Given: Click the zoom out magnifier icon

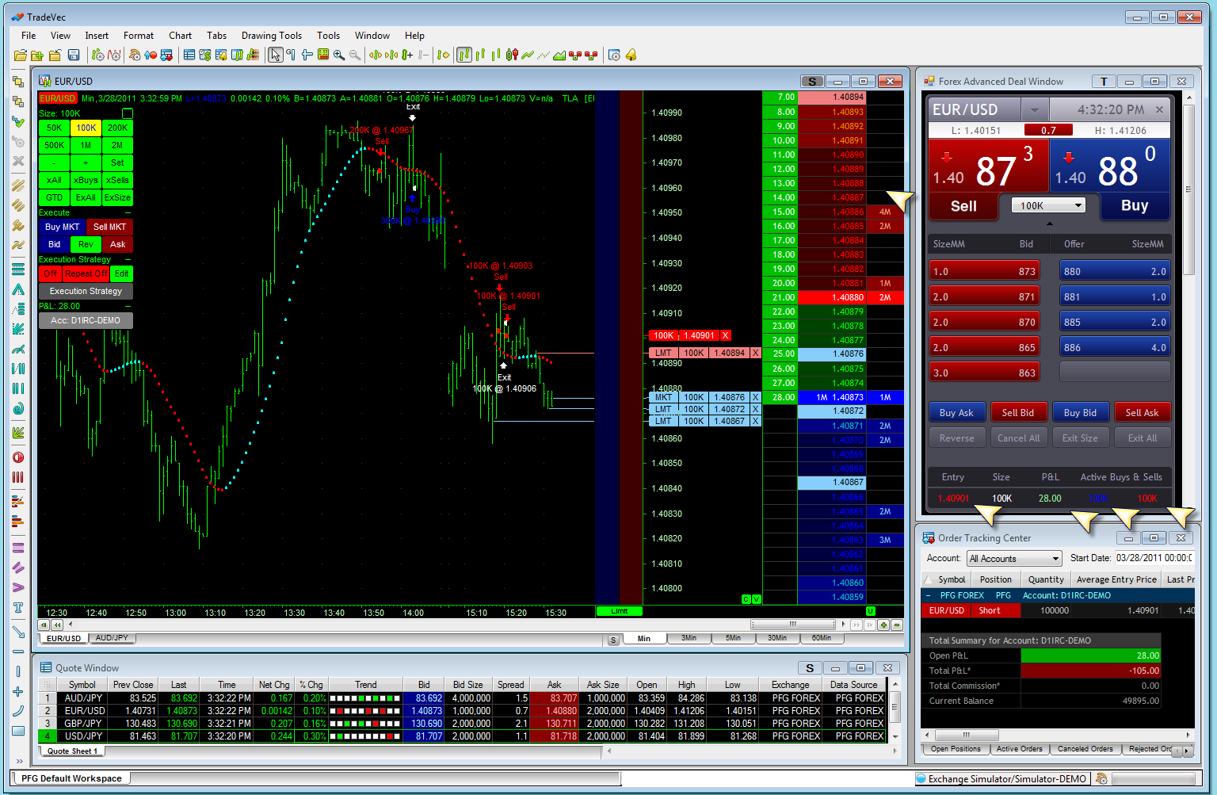Looking at the screenshot, I should (x=355, y=55).
